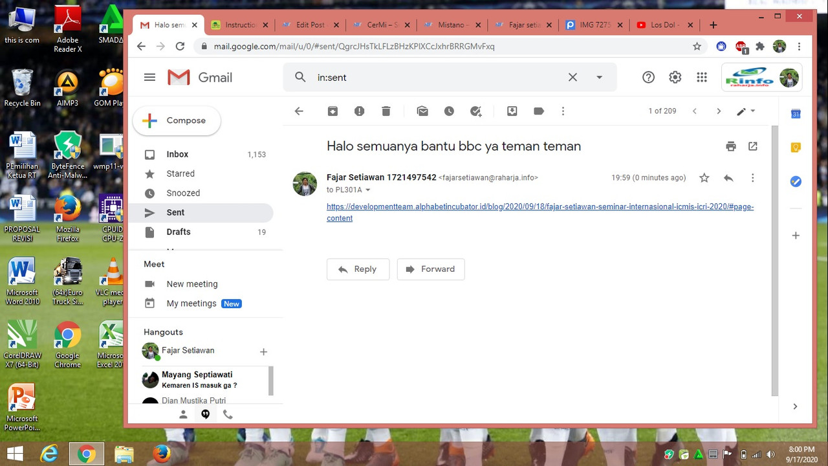Open Gmail Support help icon

648,77
